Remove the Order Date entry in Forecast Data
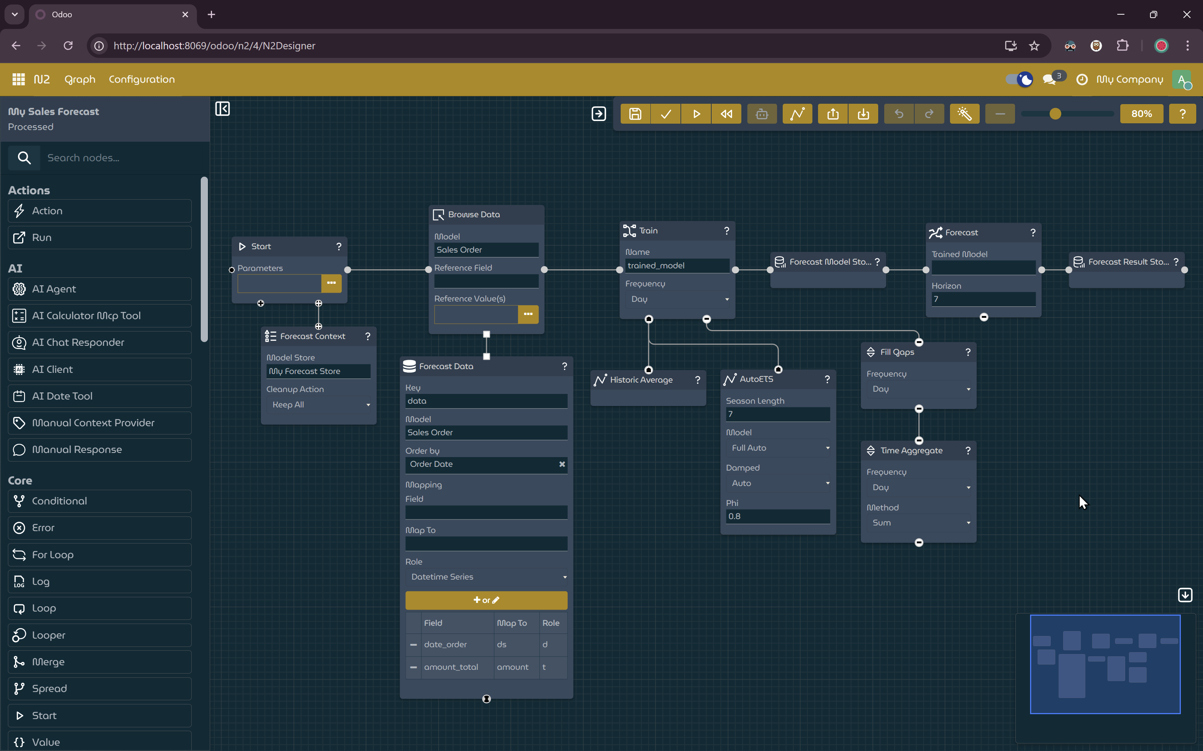Image resolution: width=1203 pixels, height=751 pixels. pos(562,464)
